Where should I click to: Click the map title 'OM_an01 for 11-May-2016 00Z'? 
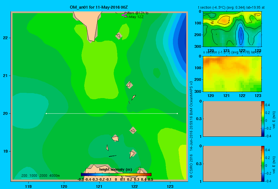pos(99,7)
